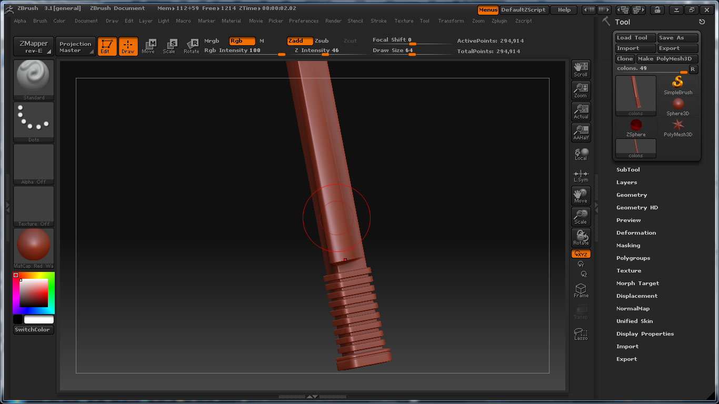Click the Tool palette refresh icon
This screenshot has width=719, height=404.
coord(702,22)
